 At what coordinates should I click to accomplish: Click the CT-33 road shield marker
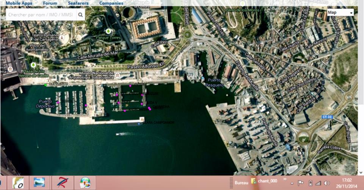[328, 117]
